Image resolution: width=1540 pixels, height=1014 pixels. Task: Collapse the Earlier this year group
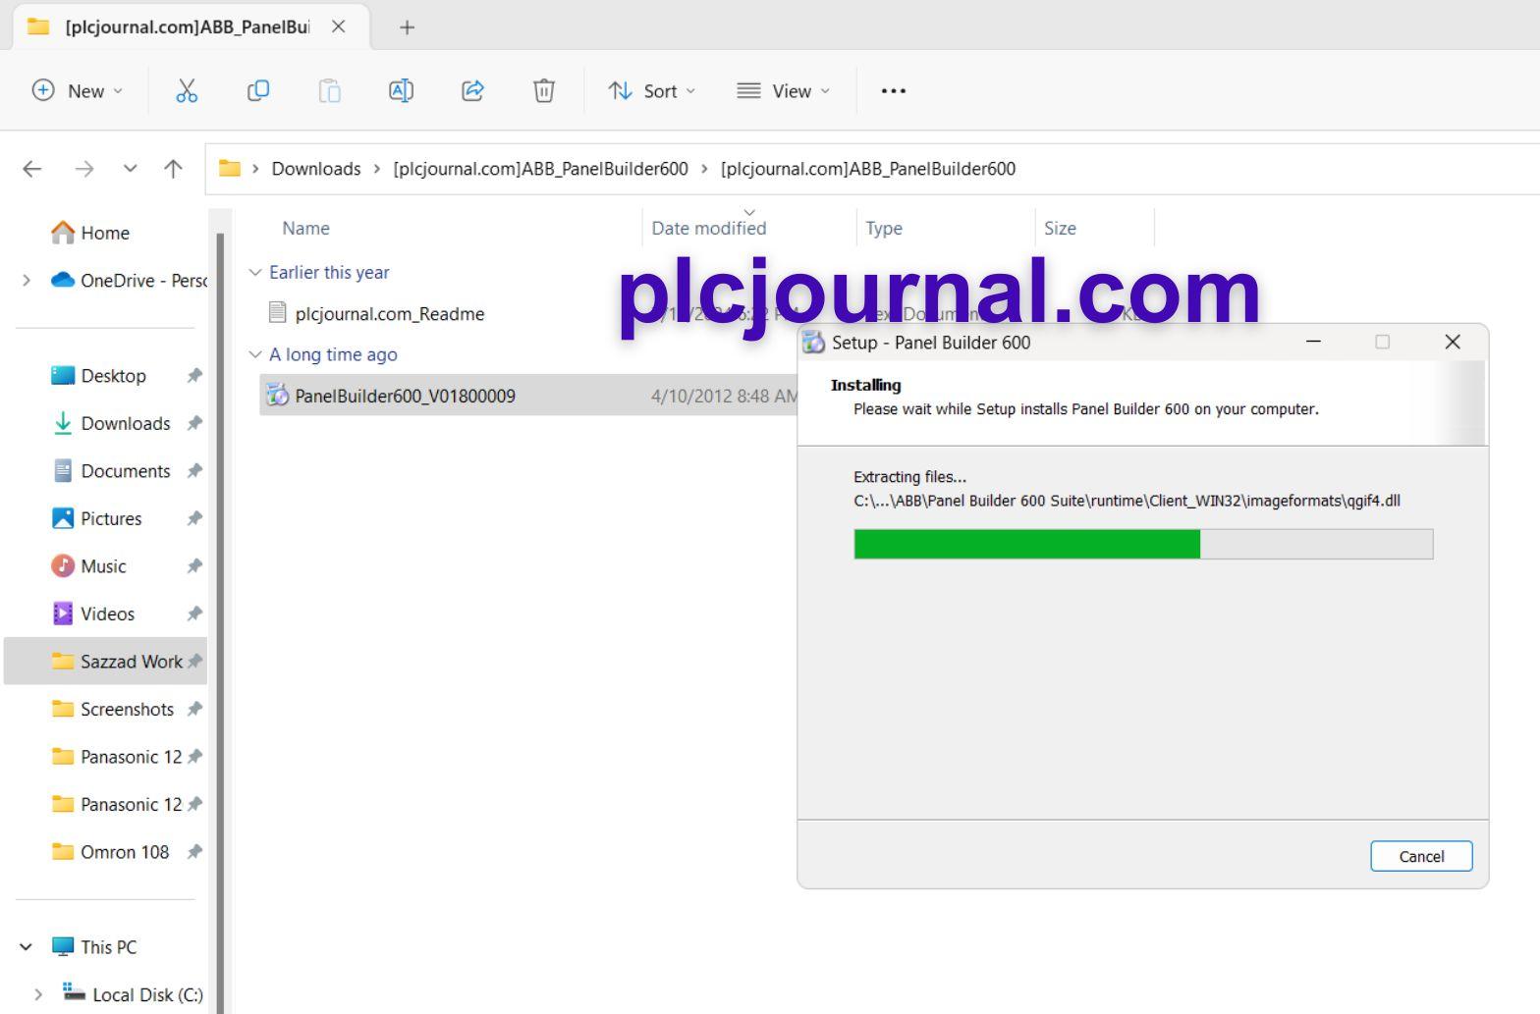[x=255, y=272]
